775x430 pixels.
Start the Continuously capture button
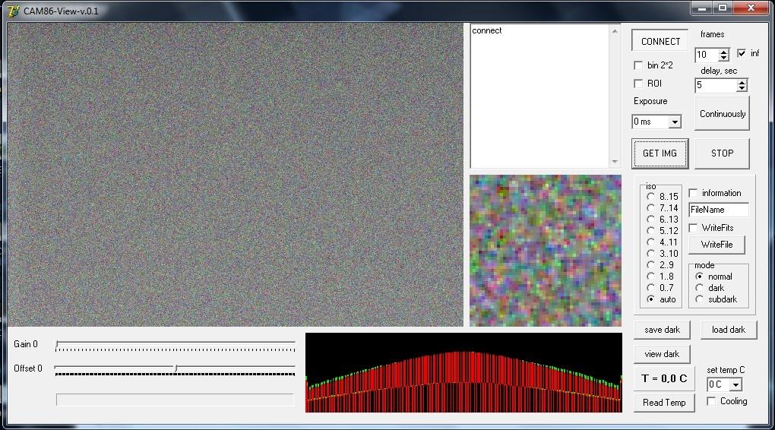722,114
